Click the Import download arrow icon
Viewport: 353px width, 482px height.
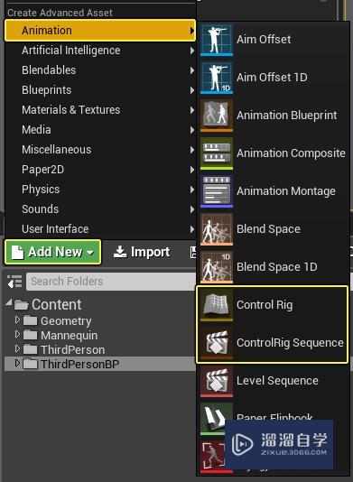(x=119, y=252)
